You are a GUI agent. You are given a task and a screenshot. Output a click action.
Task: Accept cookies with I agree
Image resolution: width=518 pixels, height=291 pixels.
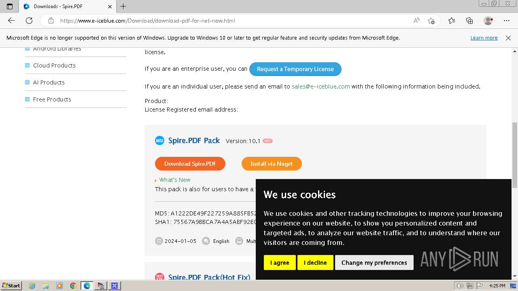[x=280, y=263]
